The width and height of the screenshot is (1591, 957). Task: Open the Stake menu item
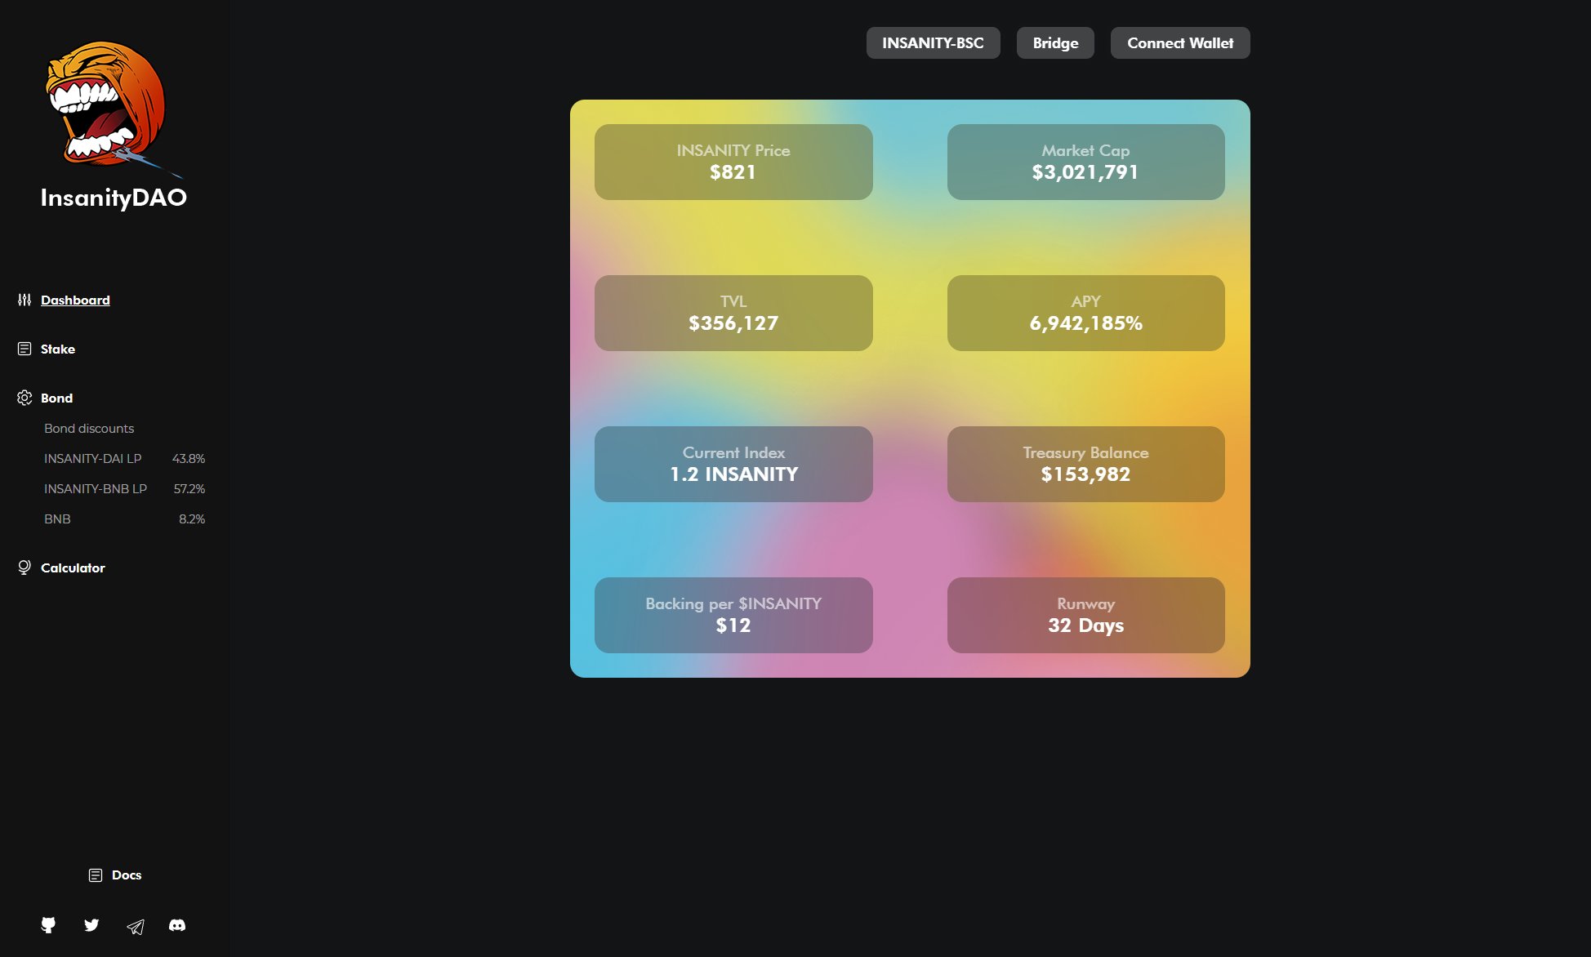(x=58, y=349)
